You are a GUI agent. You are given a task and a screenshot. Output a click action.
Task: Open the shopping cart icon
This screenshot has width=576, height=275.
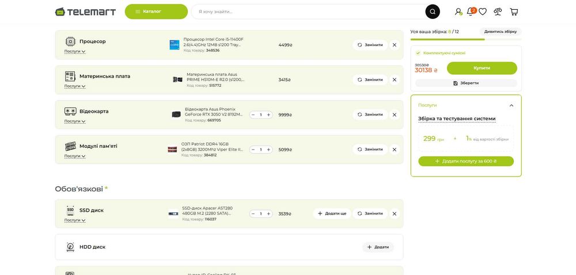(x=514, y=12)
